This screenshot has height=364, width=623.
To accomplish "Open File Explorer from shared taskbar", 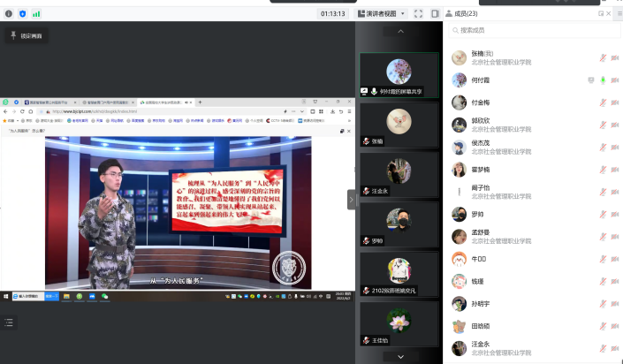I will (66, 297).
